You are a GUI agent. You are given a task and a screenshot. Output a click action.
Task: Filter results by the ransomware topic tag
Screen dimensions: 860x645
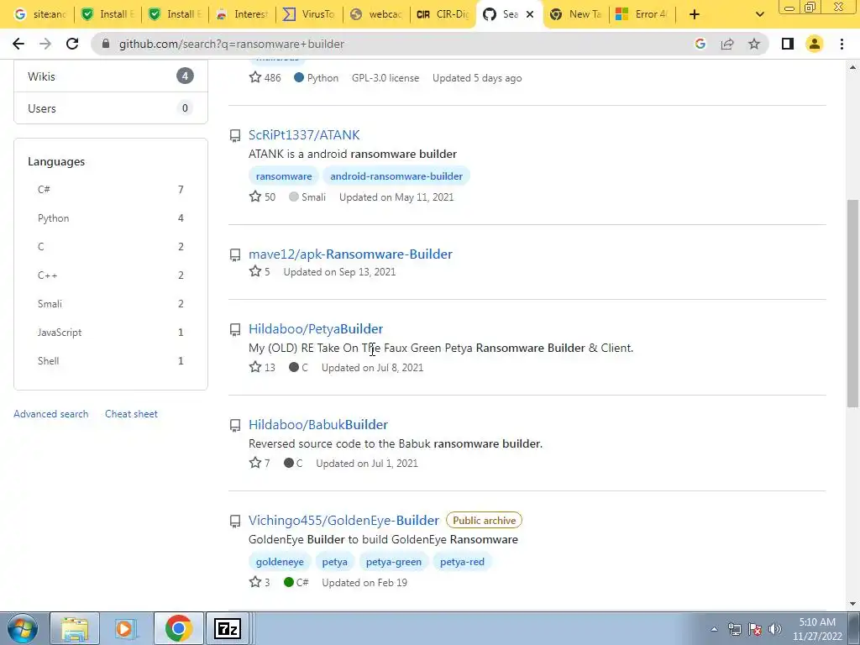tap(284, 176)
